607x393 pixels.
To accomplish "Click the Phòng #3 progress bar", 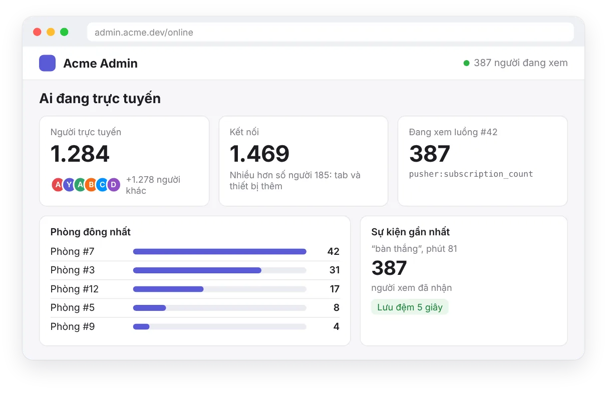I will (219, 270).
